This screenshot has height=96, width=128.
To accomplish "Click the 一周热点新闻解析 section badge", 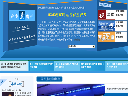I will point(49,79).
